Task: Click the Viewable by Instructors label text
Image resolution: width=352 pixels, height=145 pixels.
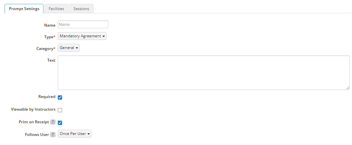Action: (33, 109)
